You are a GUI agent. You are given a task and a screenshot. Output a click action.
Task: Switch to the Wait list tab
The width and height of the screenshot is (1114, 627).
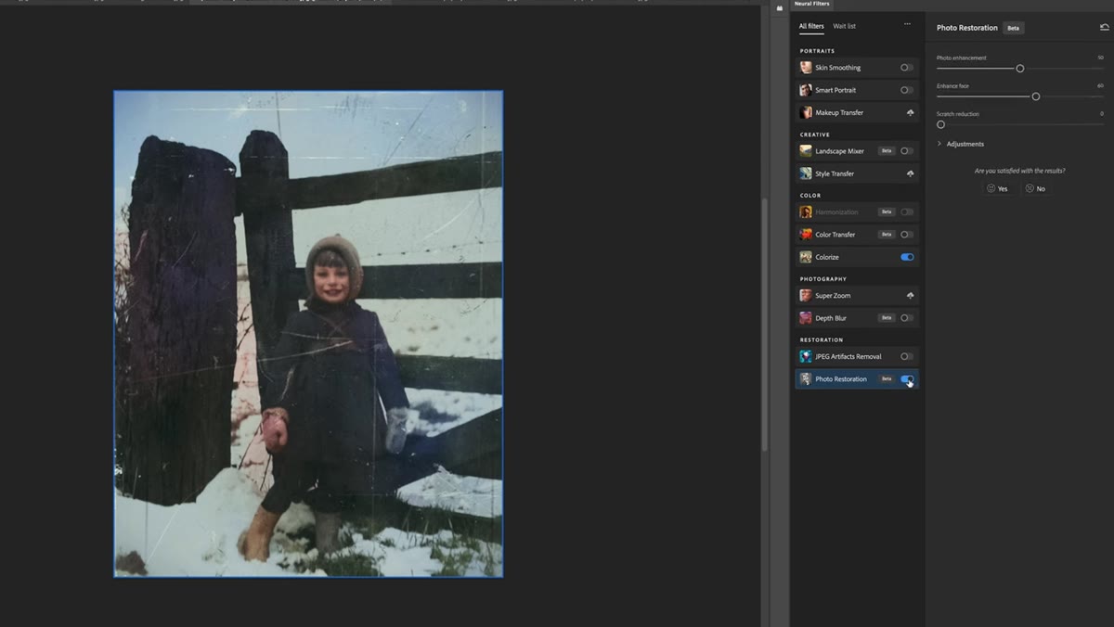[845, 26]
